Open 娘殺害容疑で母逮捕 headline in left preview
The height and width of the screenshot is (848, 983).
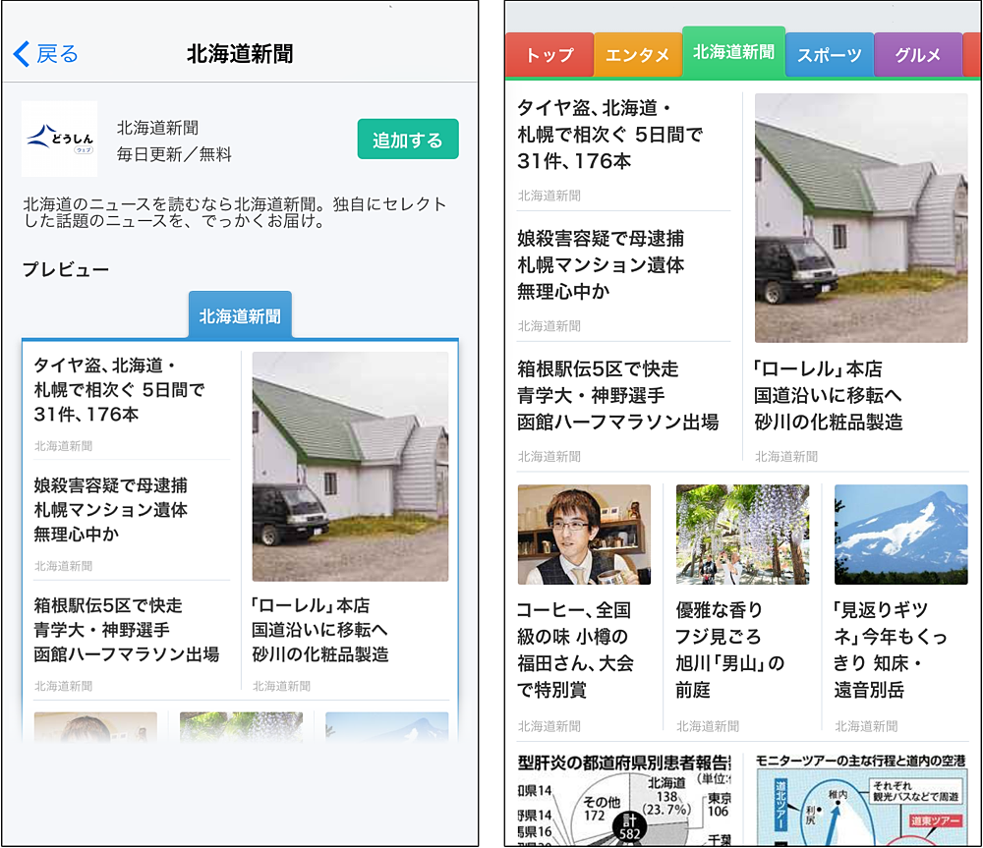pyautogui.click(x=111, y=510)
